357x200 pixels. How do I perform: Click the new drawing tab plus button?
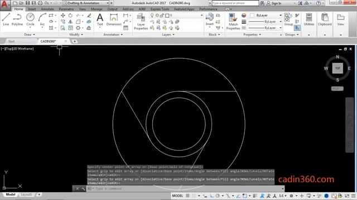74,41
